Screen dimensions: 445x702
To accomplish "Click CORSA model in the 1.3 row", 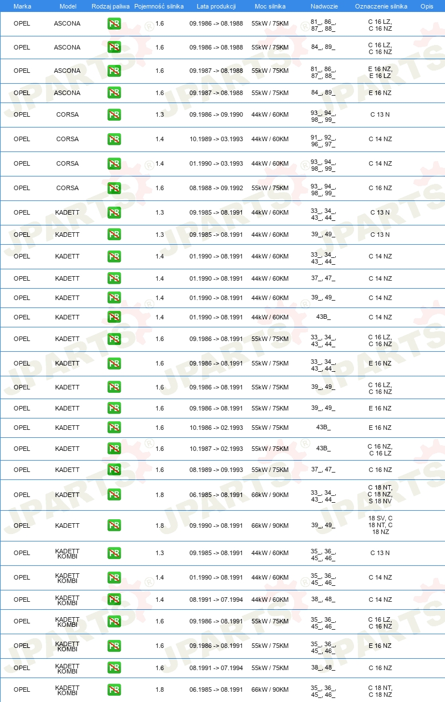I will click(x=68, y=114).
